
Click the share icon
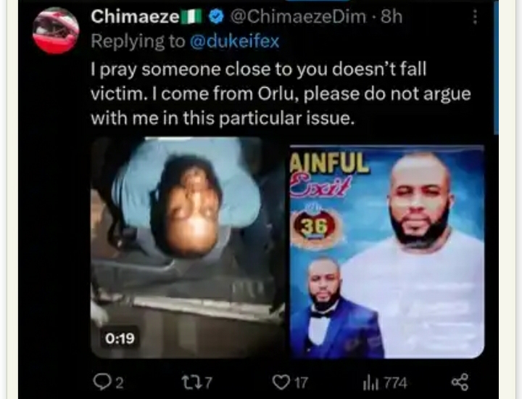click(460, 382)
